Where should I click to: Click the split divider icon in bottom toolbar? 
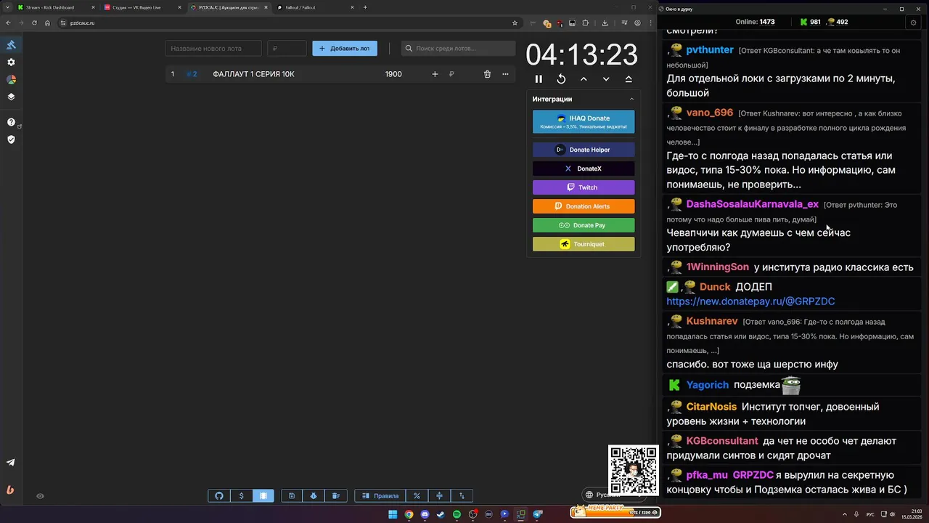point(440,496)
